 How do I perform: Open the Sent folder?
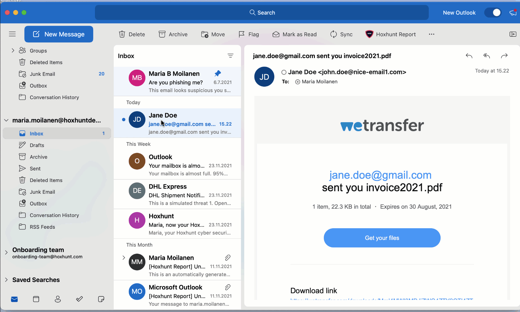pos(57,169)
